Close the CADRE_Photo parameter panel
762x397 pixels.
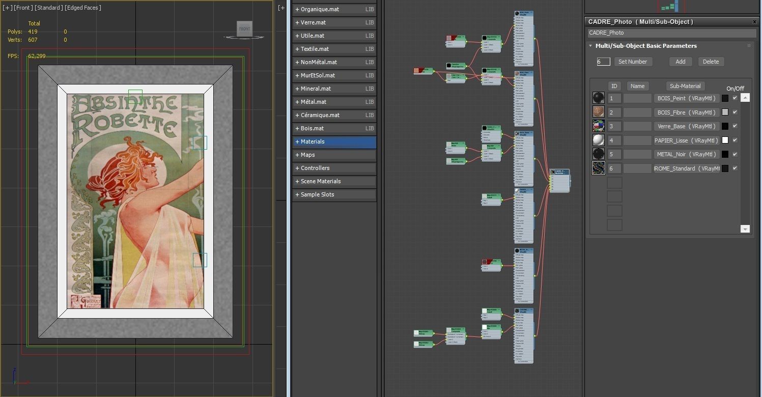coord(754,22)
